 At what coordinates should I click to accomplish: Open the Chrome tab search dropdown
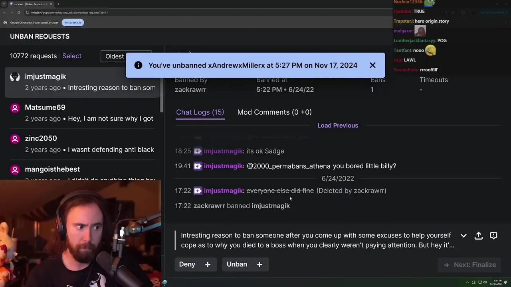[x=4, y=4]
